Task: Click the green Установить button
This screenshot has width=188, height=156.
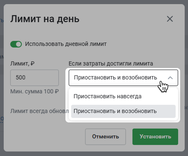Action: [x=155, y=137]
